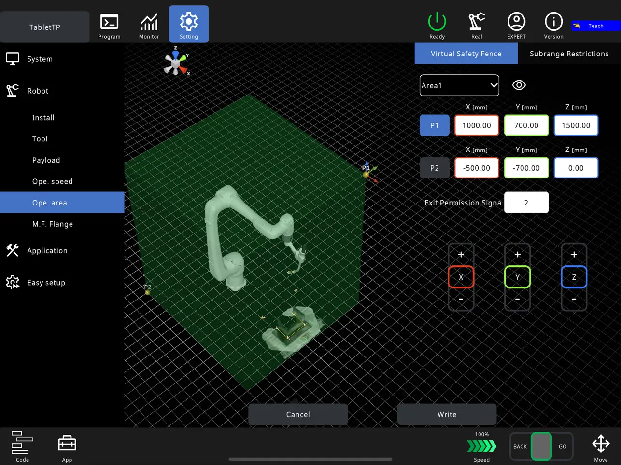This screenshot has height=465, width=621.
Task: Open the Install menu entry
Action: click(62, 118)
